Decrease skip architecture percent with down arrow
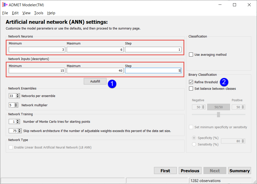257x184 pixels. coord(19,132)
